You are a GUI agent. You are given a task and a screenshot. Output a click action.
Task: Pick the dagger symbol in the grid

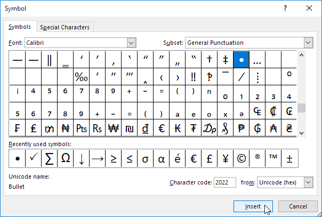click(210, 60)
